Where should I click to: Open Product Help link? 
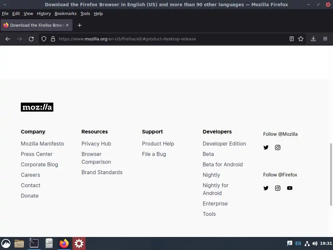point(158,144)
